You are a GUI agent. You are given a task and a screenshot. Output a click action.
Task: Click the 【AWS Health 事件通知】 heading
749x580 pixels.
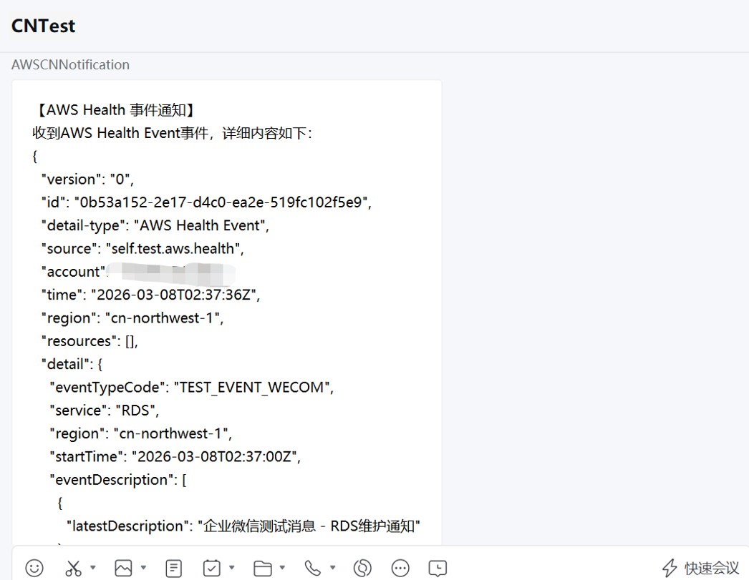[x=115, y=109]
